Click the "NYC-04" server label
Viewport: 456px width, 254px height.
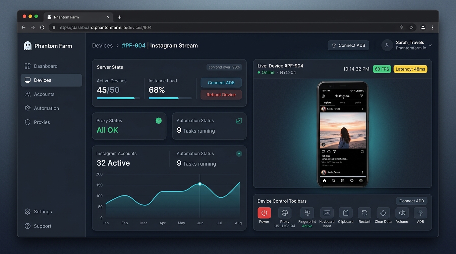tap(288, 72)
